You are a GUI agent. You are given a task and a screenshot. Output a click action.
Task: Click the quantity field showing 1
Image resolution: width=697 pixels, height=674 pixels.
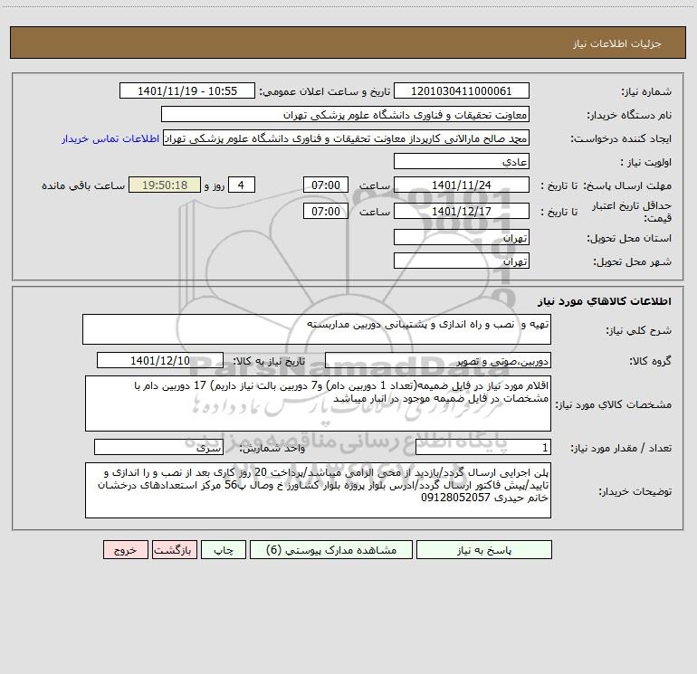(483, 447)
